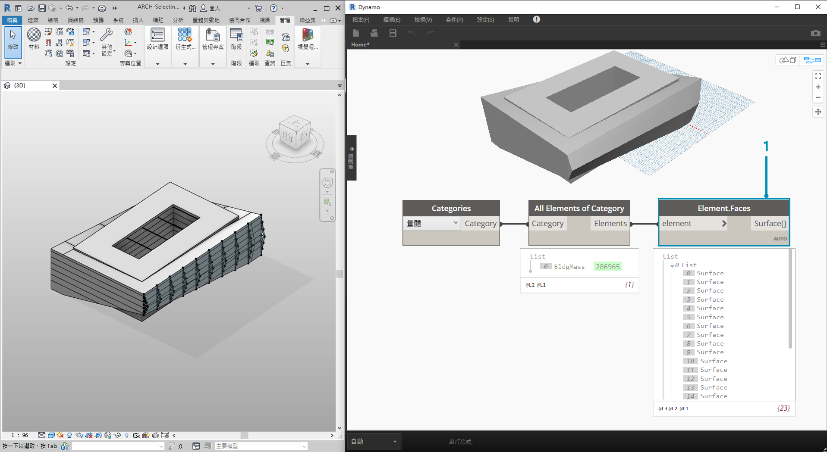
Task: Click the Revit ViewCube in the 3D view
Action: click(295, 133)
